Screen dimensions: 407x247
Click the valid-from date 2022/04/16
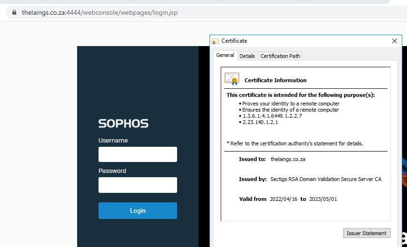coord(283,199)
